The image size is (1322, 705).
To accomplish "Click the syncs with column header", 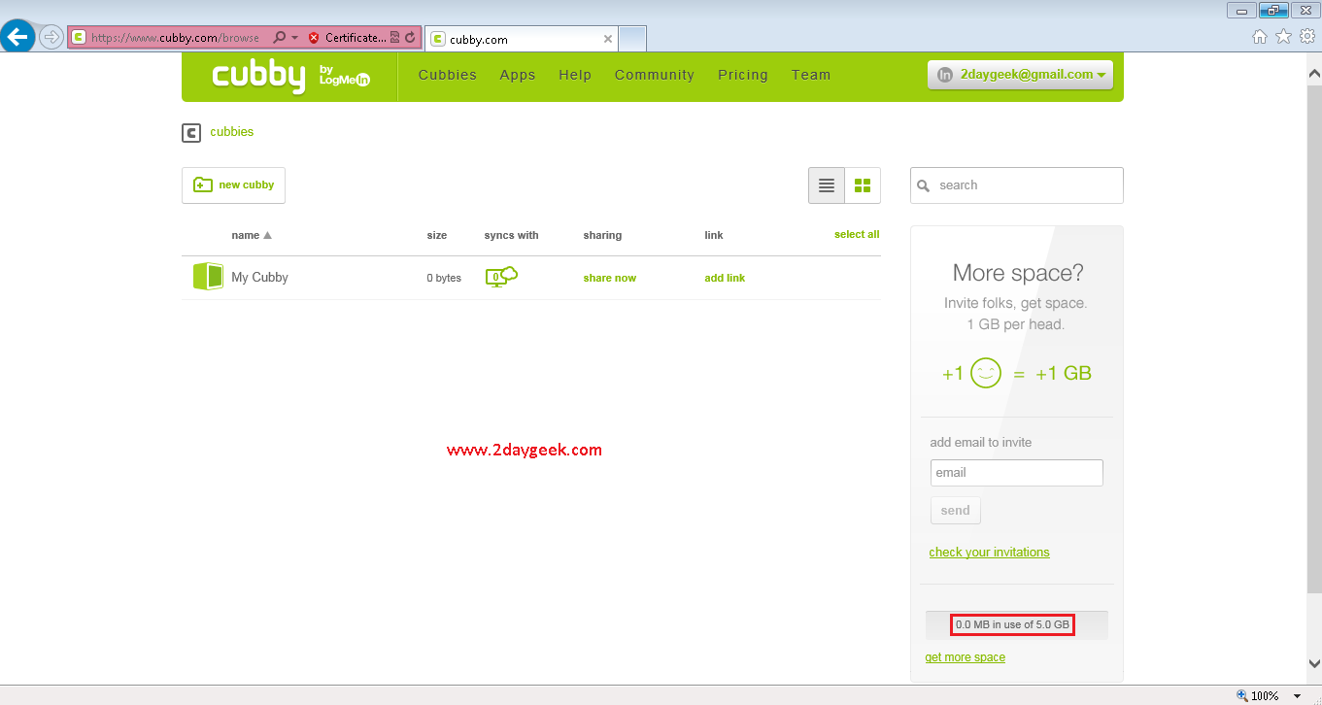I will tap(511, 235).
